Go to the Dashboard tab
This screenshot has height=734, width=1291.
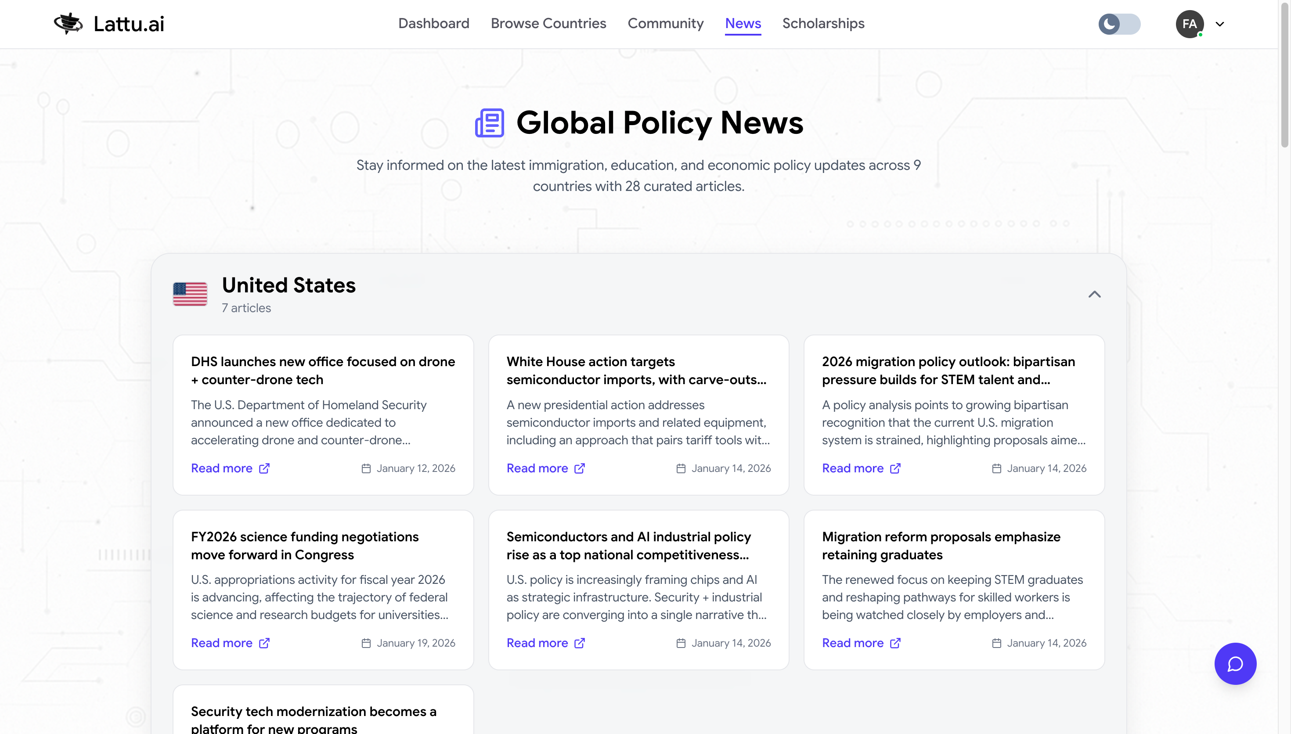pyautogui.click(x=433, y=23)
